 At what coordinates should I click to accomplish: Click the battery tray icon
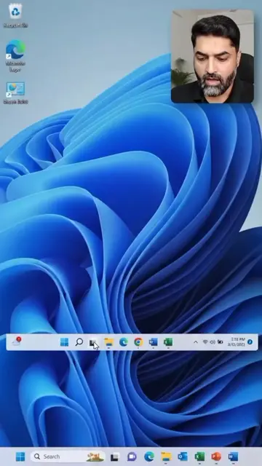pyautogui.click(x=220, y=342)
